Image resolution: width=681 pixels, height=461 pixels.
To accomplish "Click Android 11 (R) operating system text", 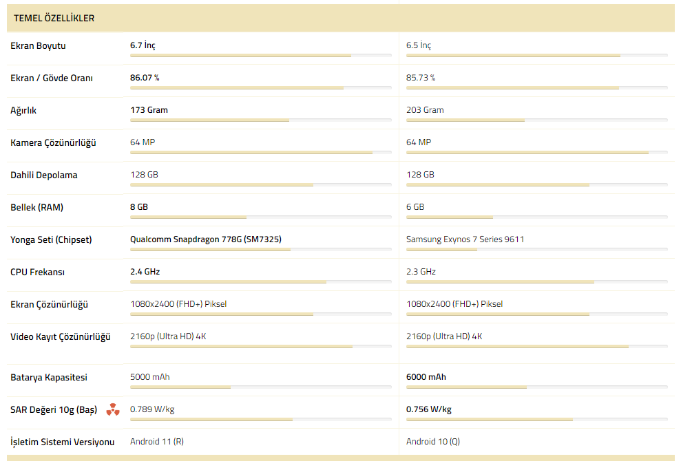I will pyautogui.click(x=157, y=442).
